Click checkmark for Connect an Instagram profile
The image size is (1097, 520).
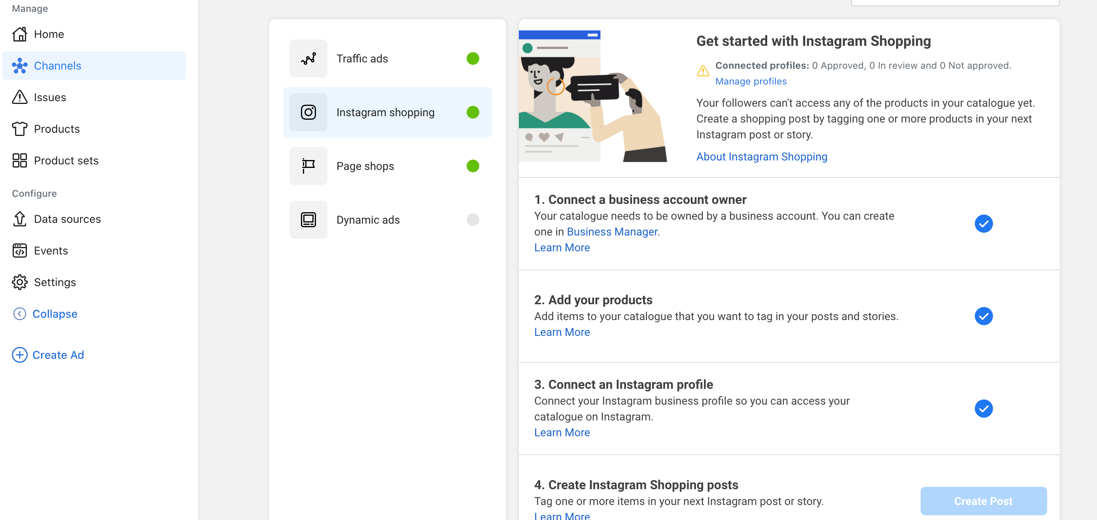click(x=983, y=409)
